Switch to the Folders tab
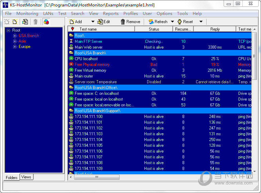The width and height of the screenshot is (261, 193). click(x=12, y=177)
